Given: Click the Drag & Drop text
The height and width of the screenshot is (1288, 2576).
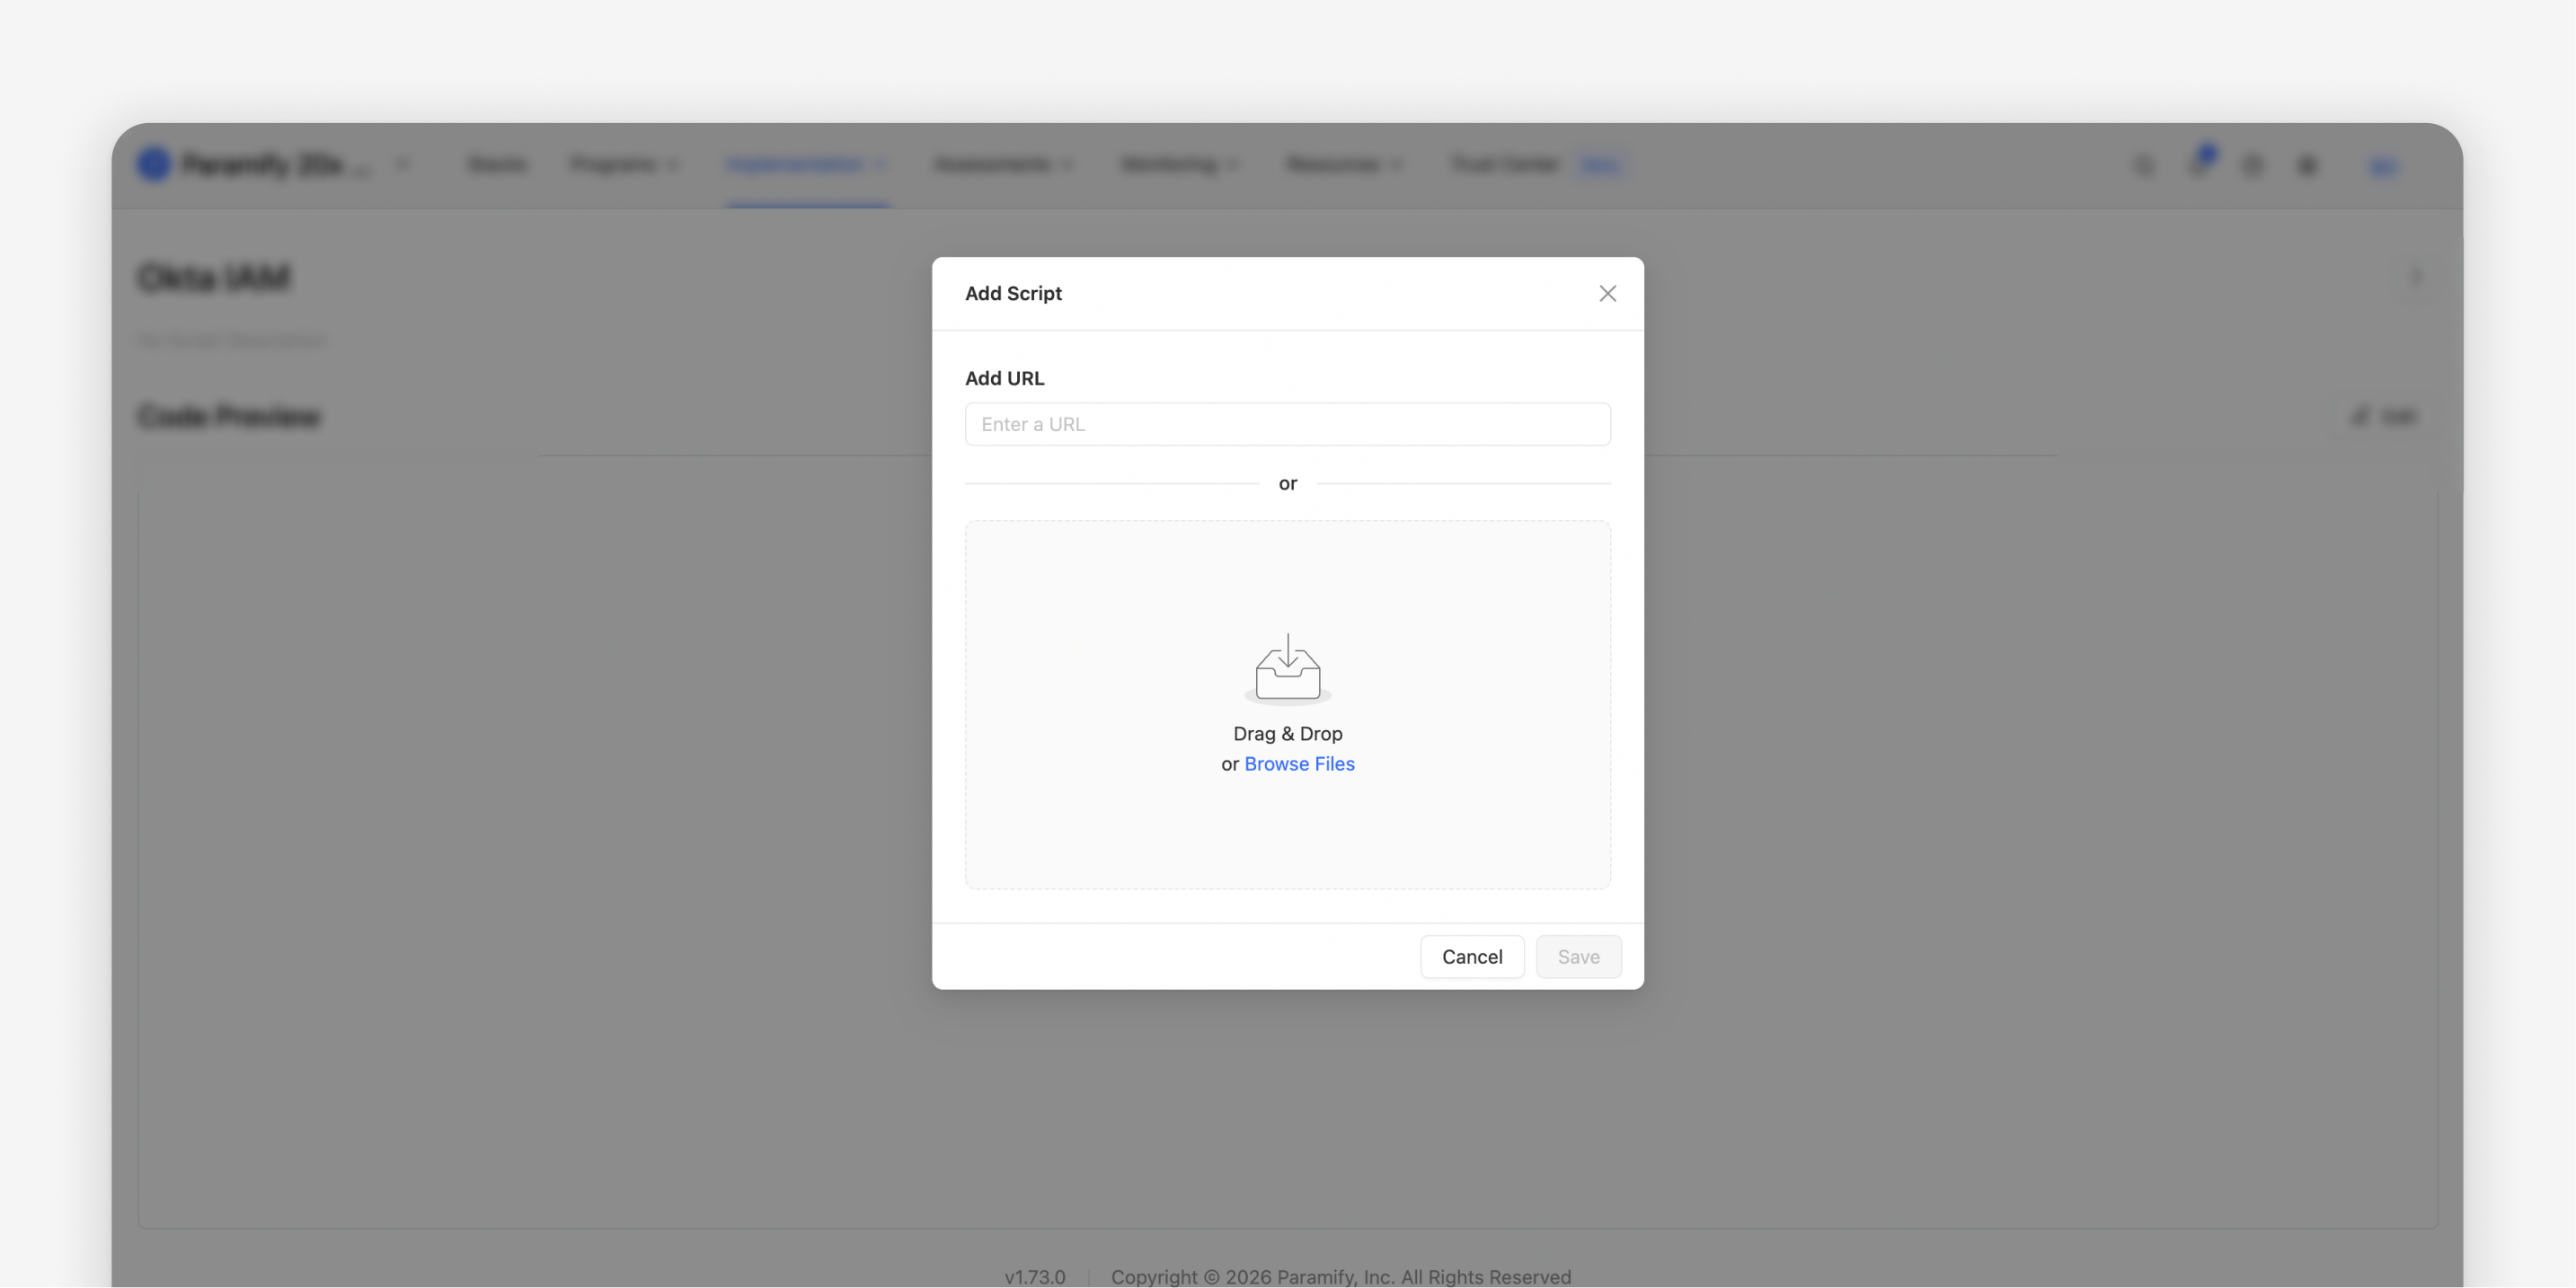Looking at the screenshot, I should click(1288, 734).
